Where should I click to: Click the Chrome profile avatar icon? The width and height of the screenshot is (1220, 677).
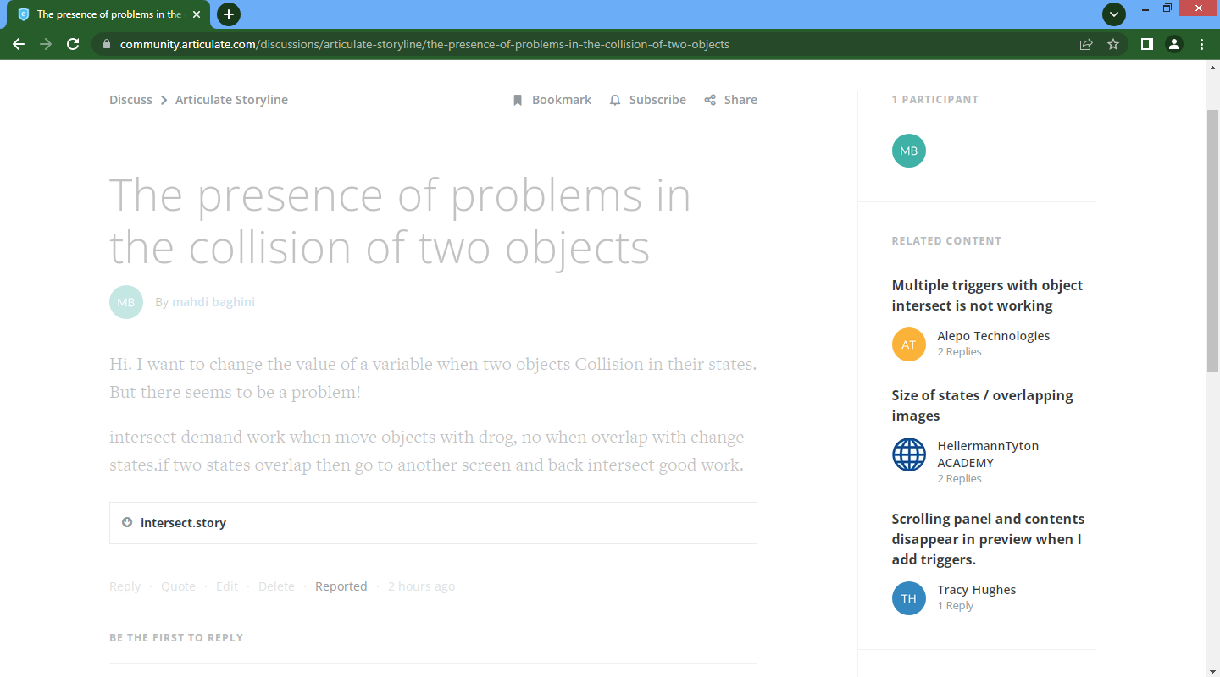[x=1173, y=44]
